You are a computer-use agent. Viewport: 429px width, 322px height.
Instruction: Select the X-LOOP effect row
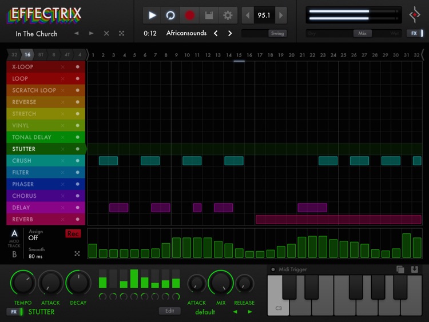coord(46,67)
